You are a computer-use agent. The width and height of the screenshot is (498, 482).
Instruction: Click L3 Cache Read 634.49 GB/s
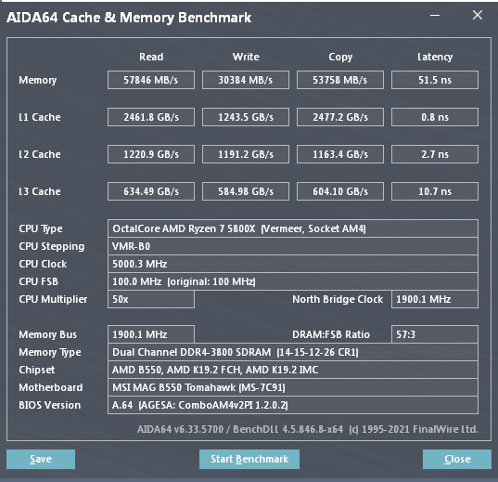[151, 191]
